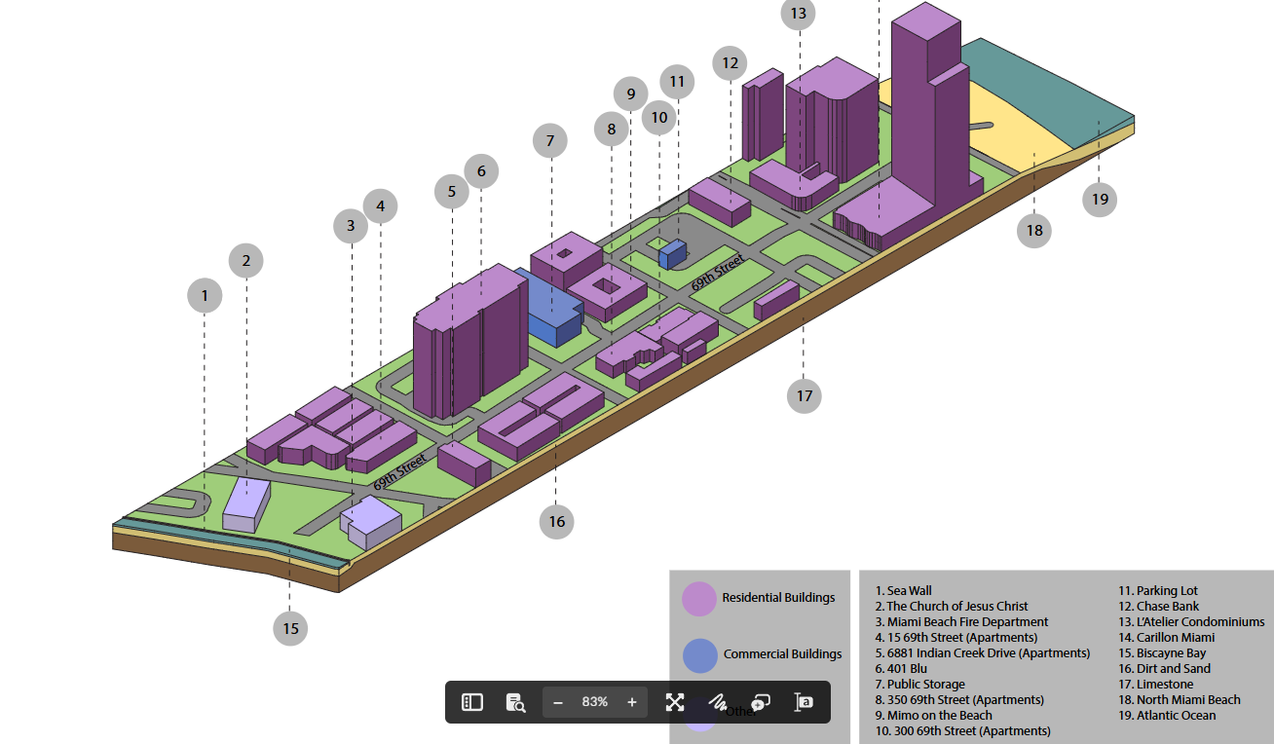The height and width of the screenshot is (744, 1274).
Task: Click the "14. Carillon Miami" legend entry
Action: point(1167,638)
